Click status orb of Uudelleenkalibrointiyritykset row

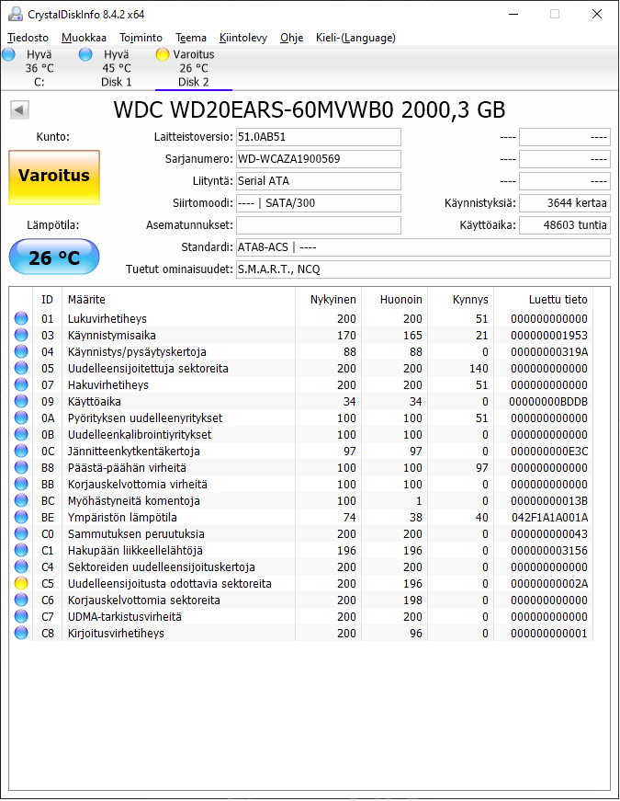pyautogui.click(x=21, y=434)
